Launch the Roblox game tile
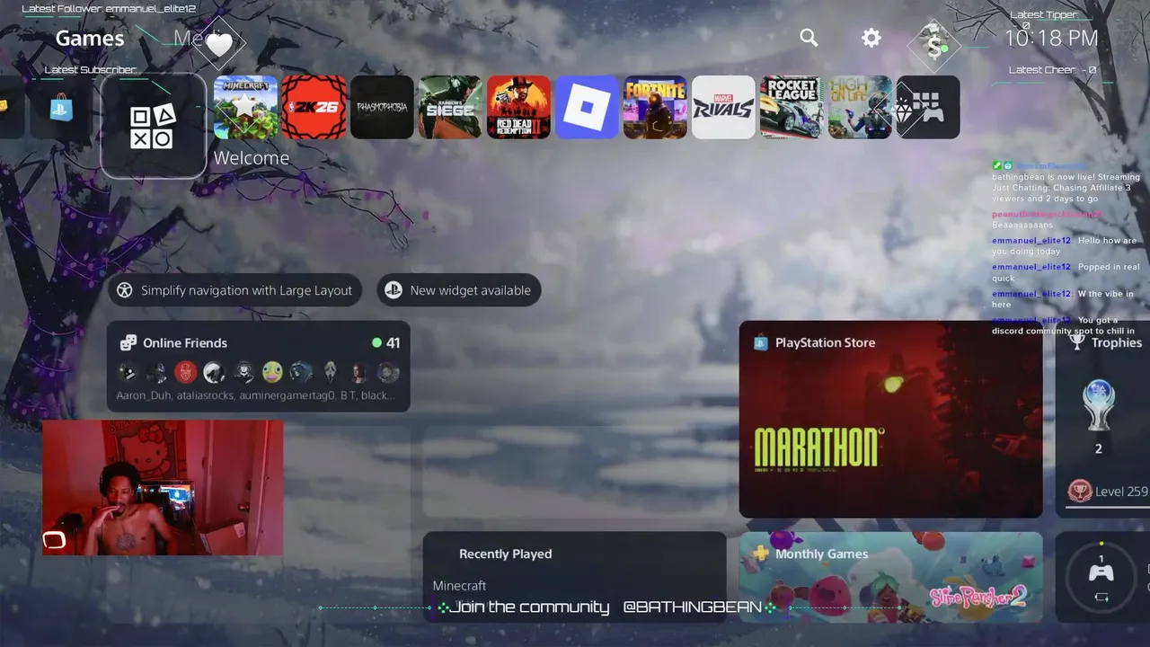The width and height of the screenshot is (1150, 647). [587, 107]
